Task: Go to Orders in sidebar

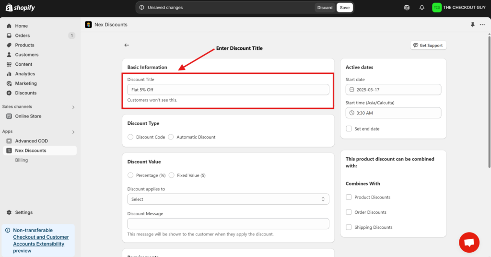Action: (x=22, y=35)
